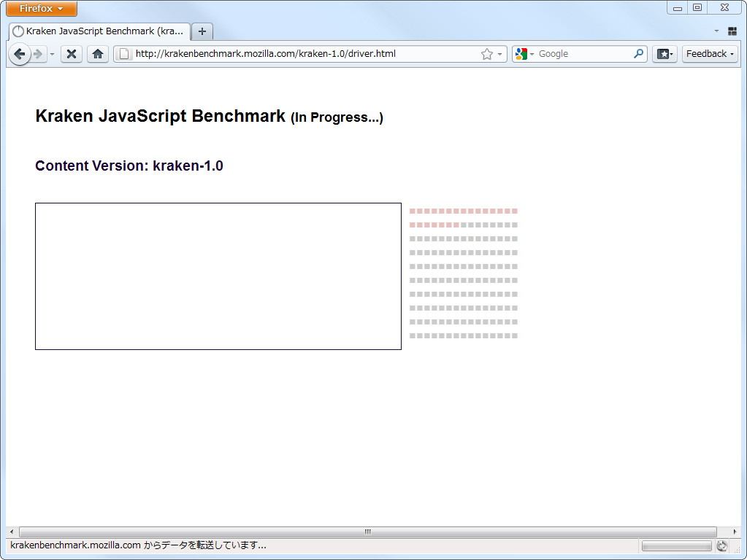Click the horizontal scrollbar thumb
Image resolution: width=747 pixels, height=560 pixels.
click(368, 532)
